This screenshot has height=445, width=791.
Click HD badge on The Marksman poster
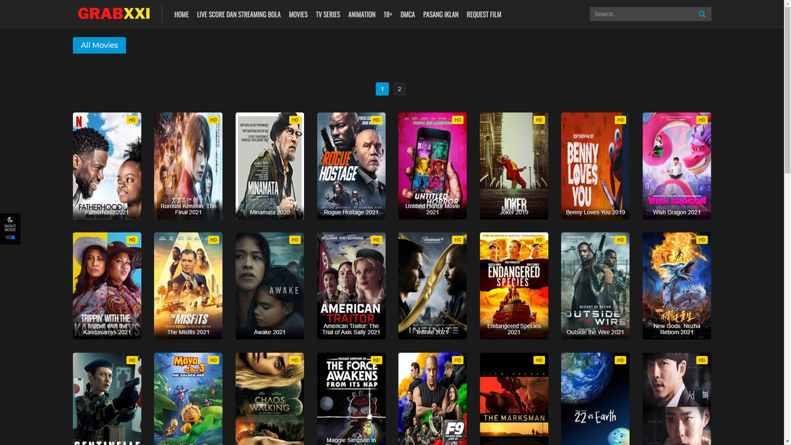pyautogui.click(x=539, y=360)
